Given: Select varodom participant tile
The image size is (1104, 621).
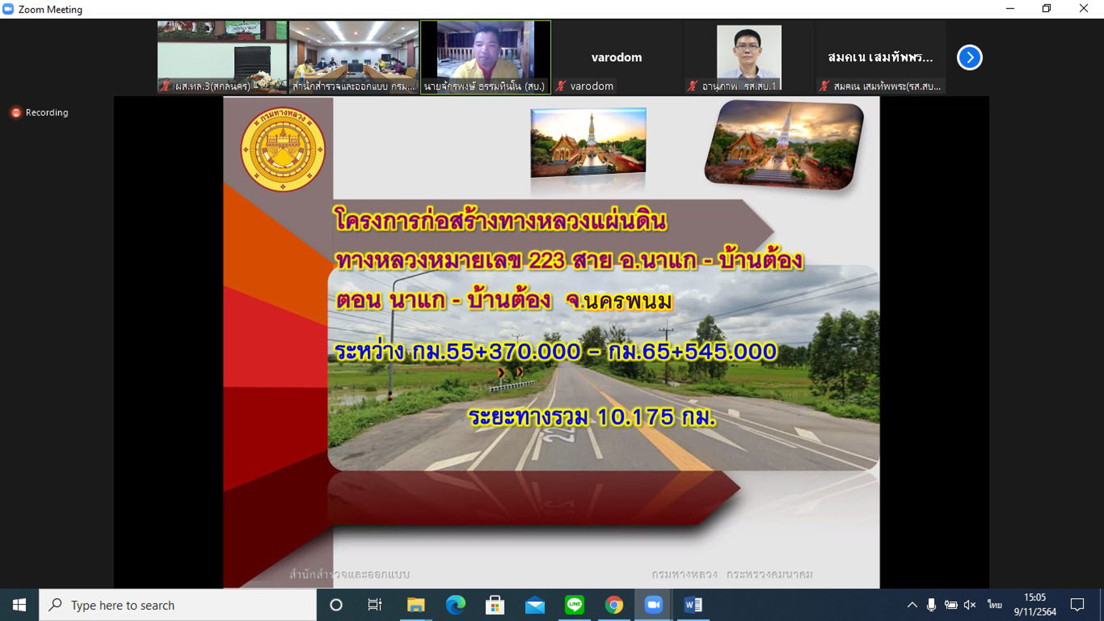Looking at the screenshot, I should tap(617, 57).
